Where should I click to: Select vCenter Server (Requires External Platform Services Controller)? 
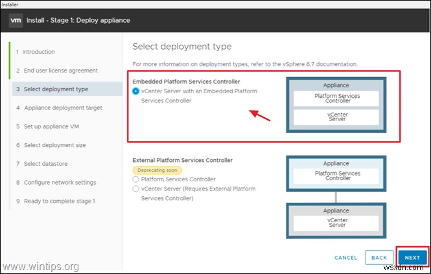click(x=135, y=188)
